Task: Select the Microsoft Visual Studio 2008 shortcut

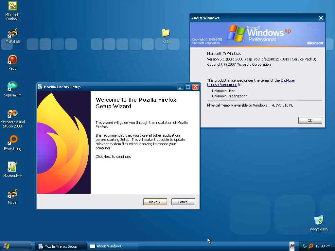Action: (x=12, y=119)
